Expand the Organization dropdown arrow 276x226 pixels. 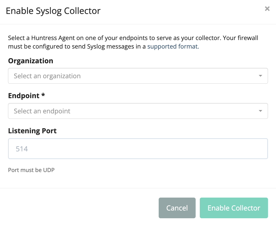tap(260, 76)
